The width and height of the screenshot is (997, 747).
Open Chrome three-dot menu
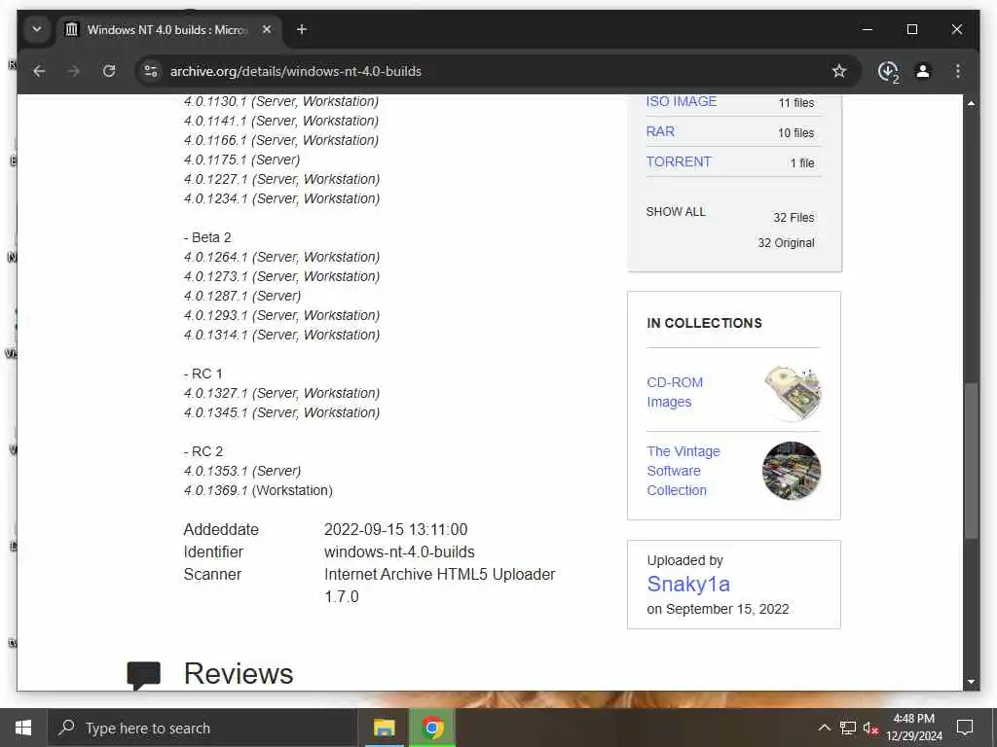pyautogui.click(x=958, y=71)
